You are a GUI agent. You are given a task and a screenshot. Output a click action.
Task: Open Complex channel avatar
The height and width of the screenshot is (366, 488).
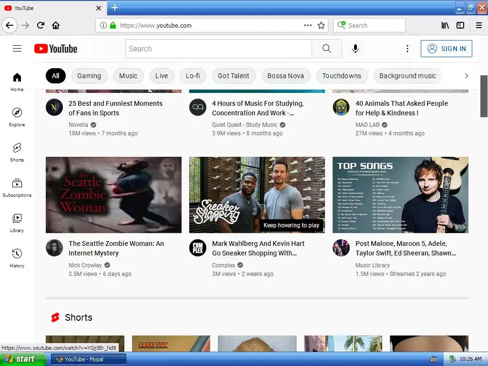(198, 248)
